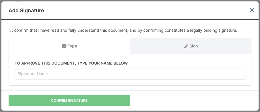Dismiss the modal with the X icon
This screenshot has width=260, height=112.
[x=252, y=10]
